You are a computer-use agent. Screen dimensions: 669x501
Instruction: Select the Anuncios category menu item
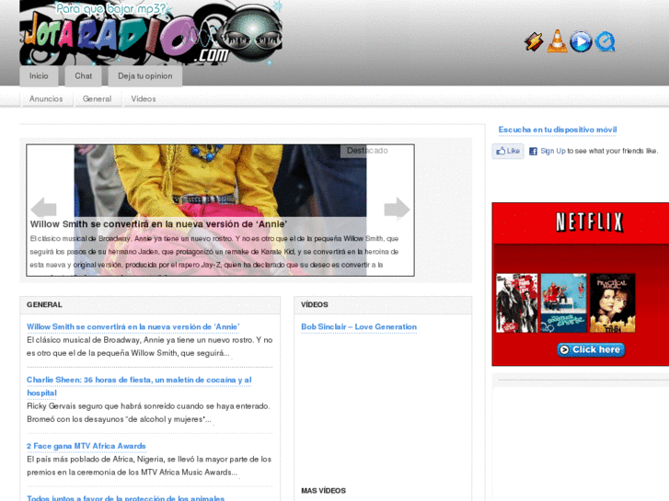coord(46,99)
